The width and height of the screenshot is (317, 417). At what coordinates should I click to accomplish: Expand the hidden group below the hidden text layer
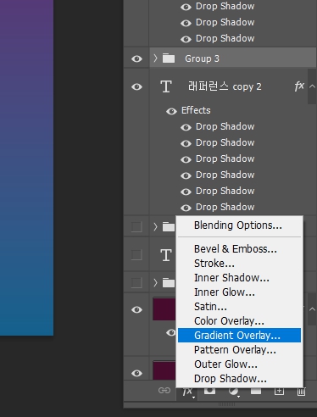click(x=155, y=282)
